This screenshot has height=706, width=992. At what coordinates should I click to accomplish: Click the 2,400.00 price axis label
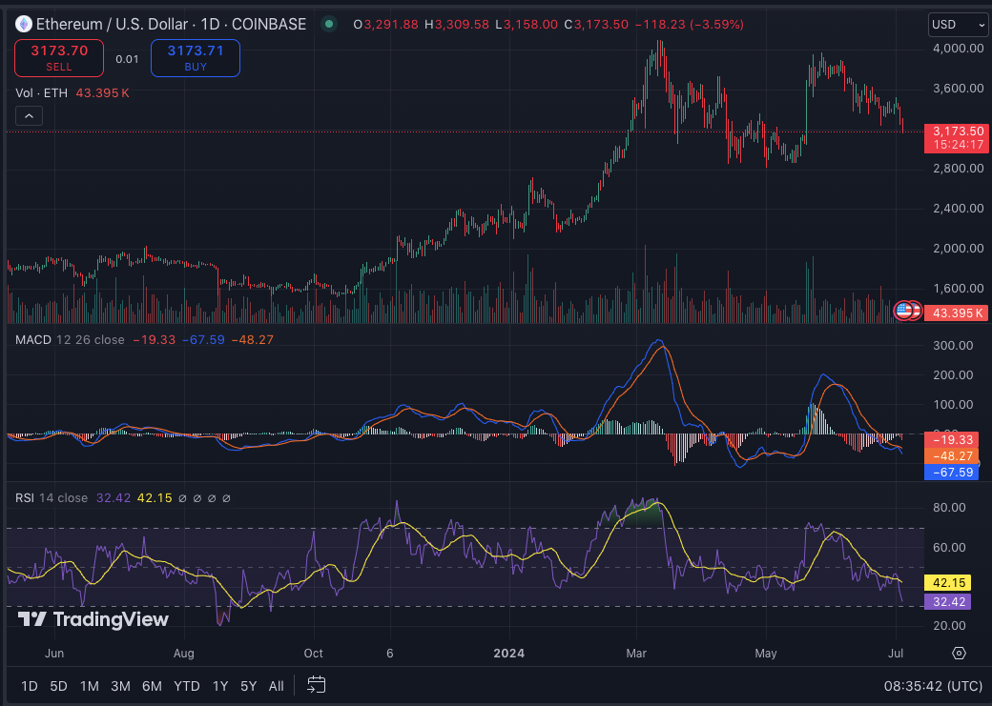(958, 208)
